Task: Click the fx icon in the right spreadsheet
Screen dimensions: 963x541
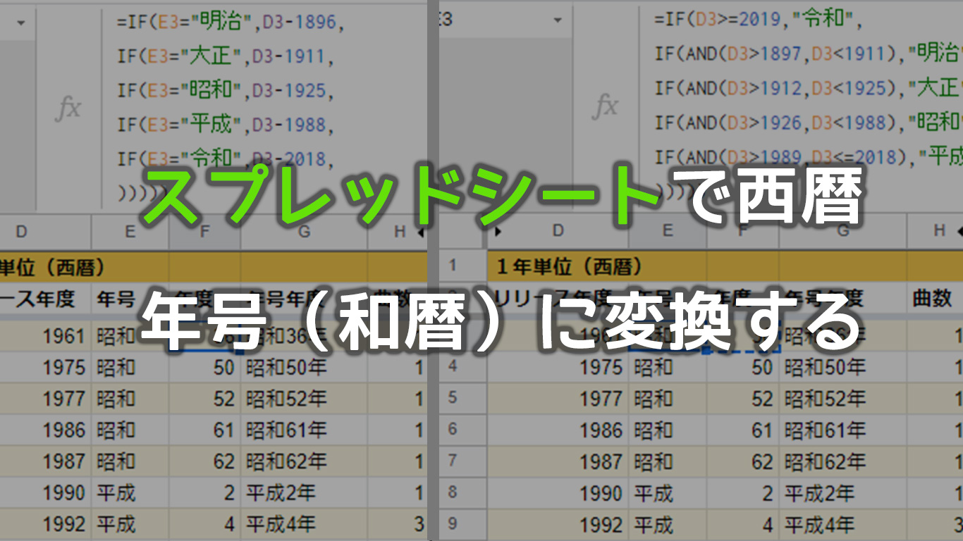Action: tap(606, 106)
